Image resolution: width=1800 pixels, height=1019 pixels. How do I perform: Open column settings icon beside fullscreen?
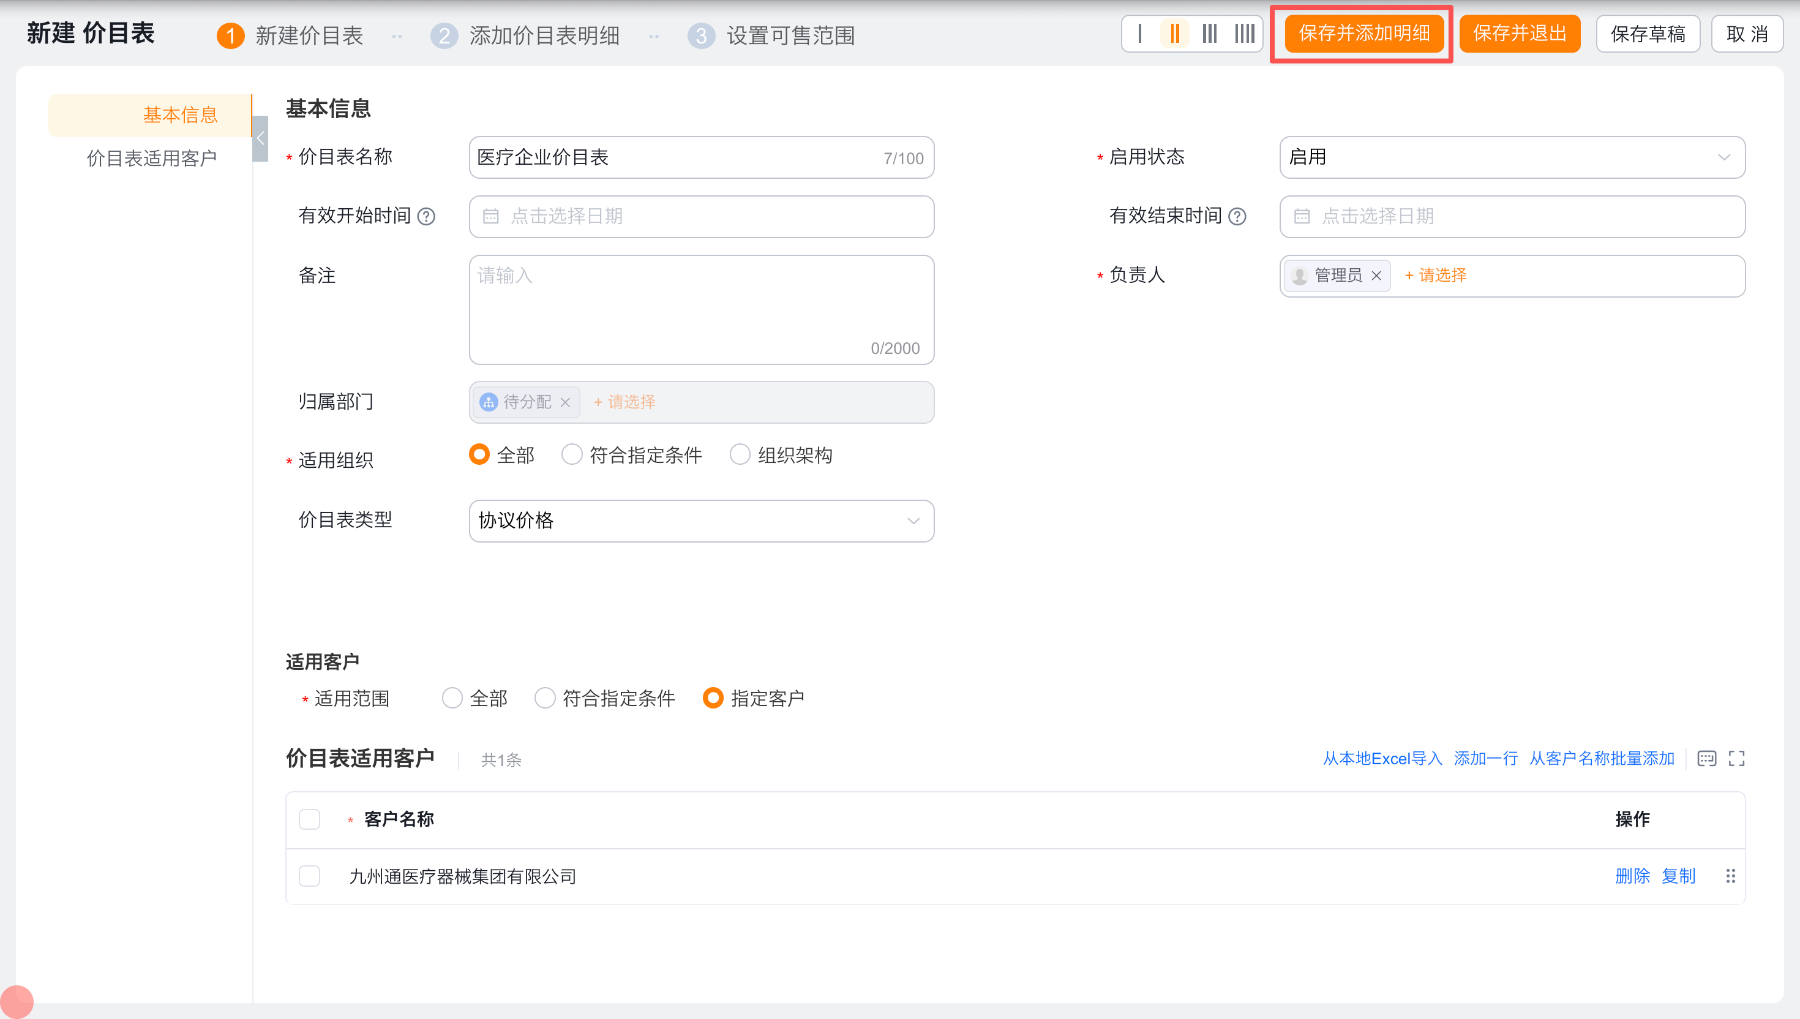[1707, 759]
